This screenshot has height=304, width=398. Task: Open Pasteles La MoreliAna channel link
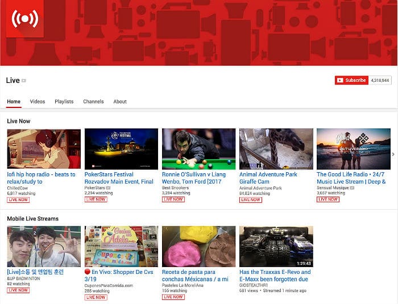(x=183, y=285)
